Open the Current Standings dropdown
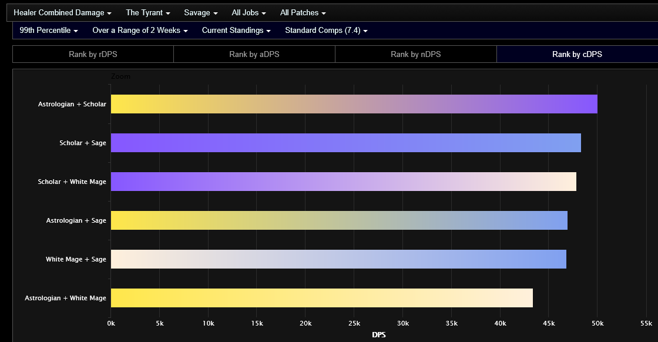The width and height of the screenshot is (658, 342). [236, 30]
